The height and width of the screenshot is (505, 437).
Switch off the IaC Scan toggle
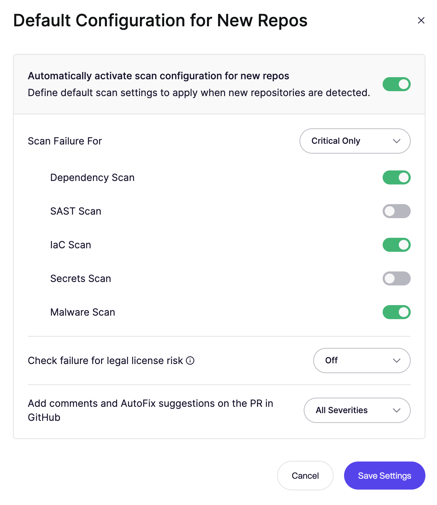click(x=396, y=245)
